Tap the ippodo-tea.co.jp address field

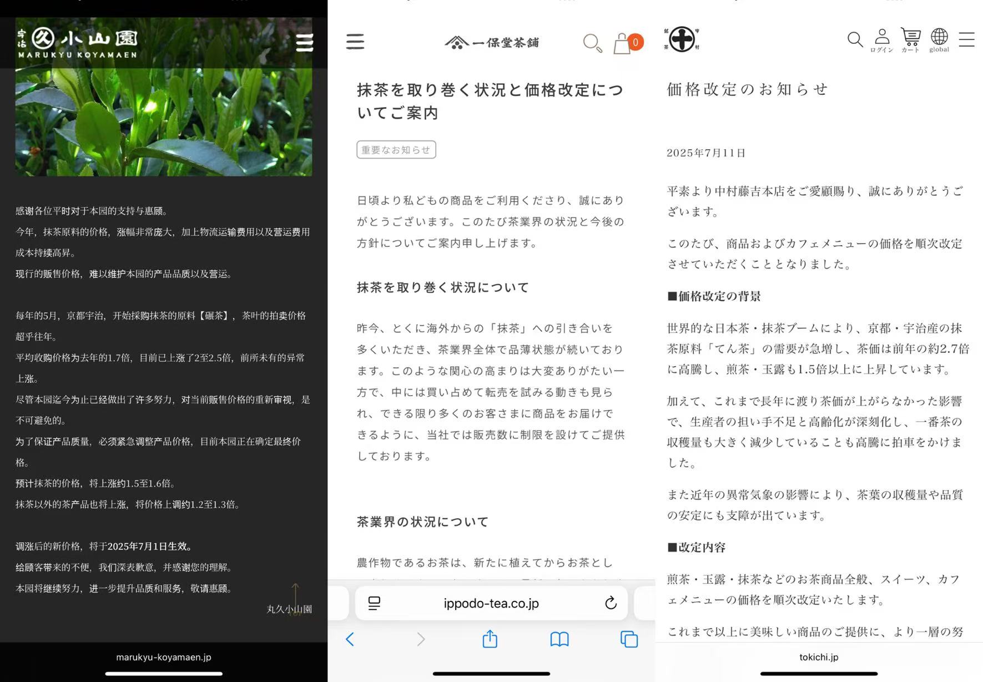point(491,603)
